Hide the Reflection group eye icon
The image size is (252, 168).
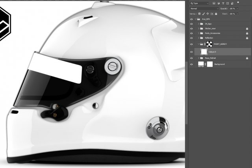[191, 38]
